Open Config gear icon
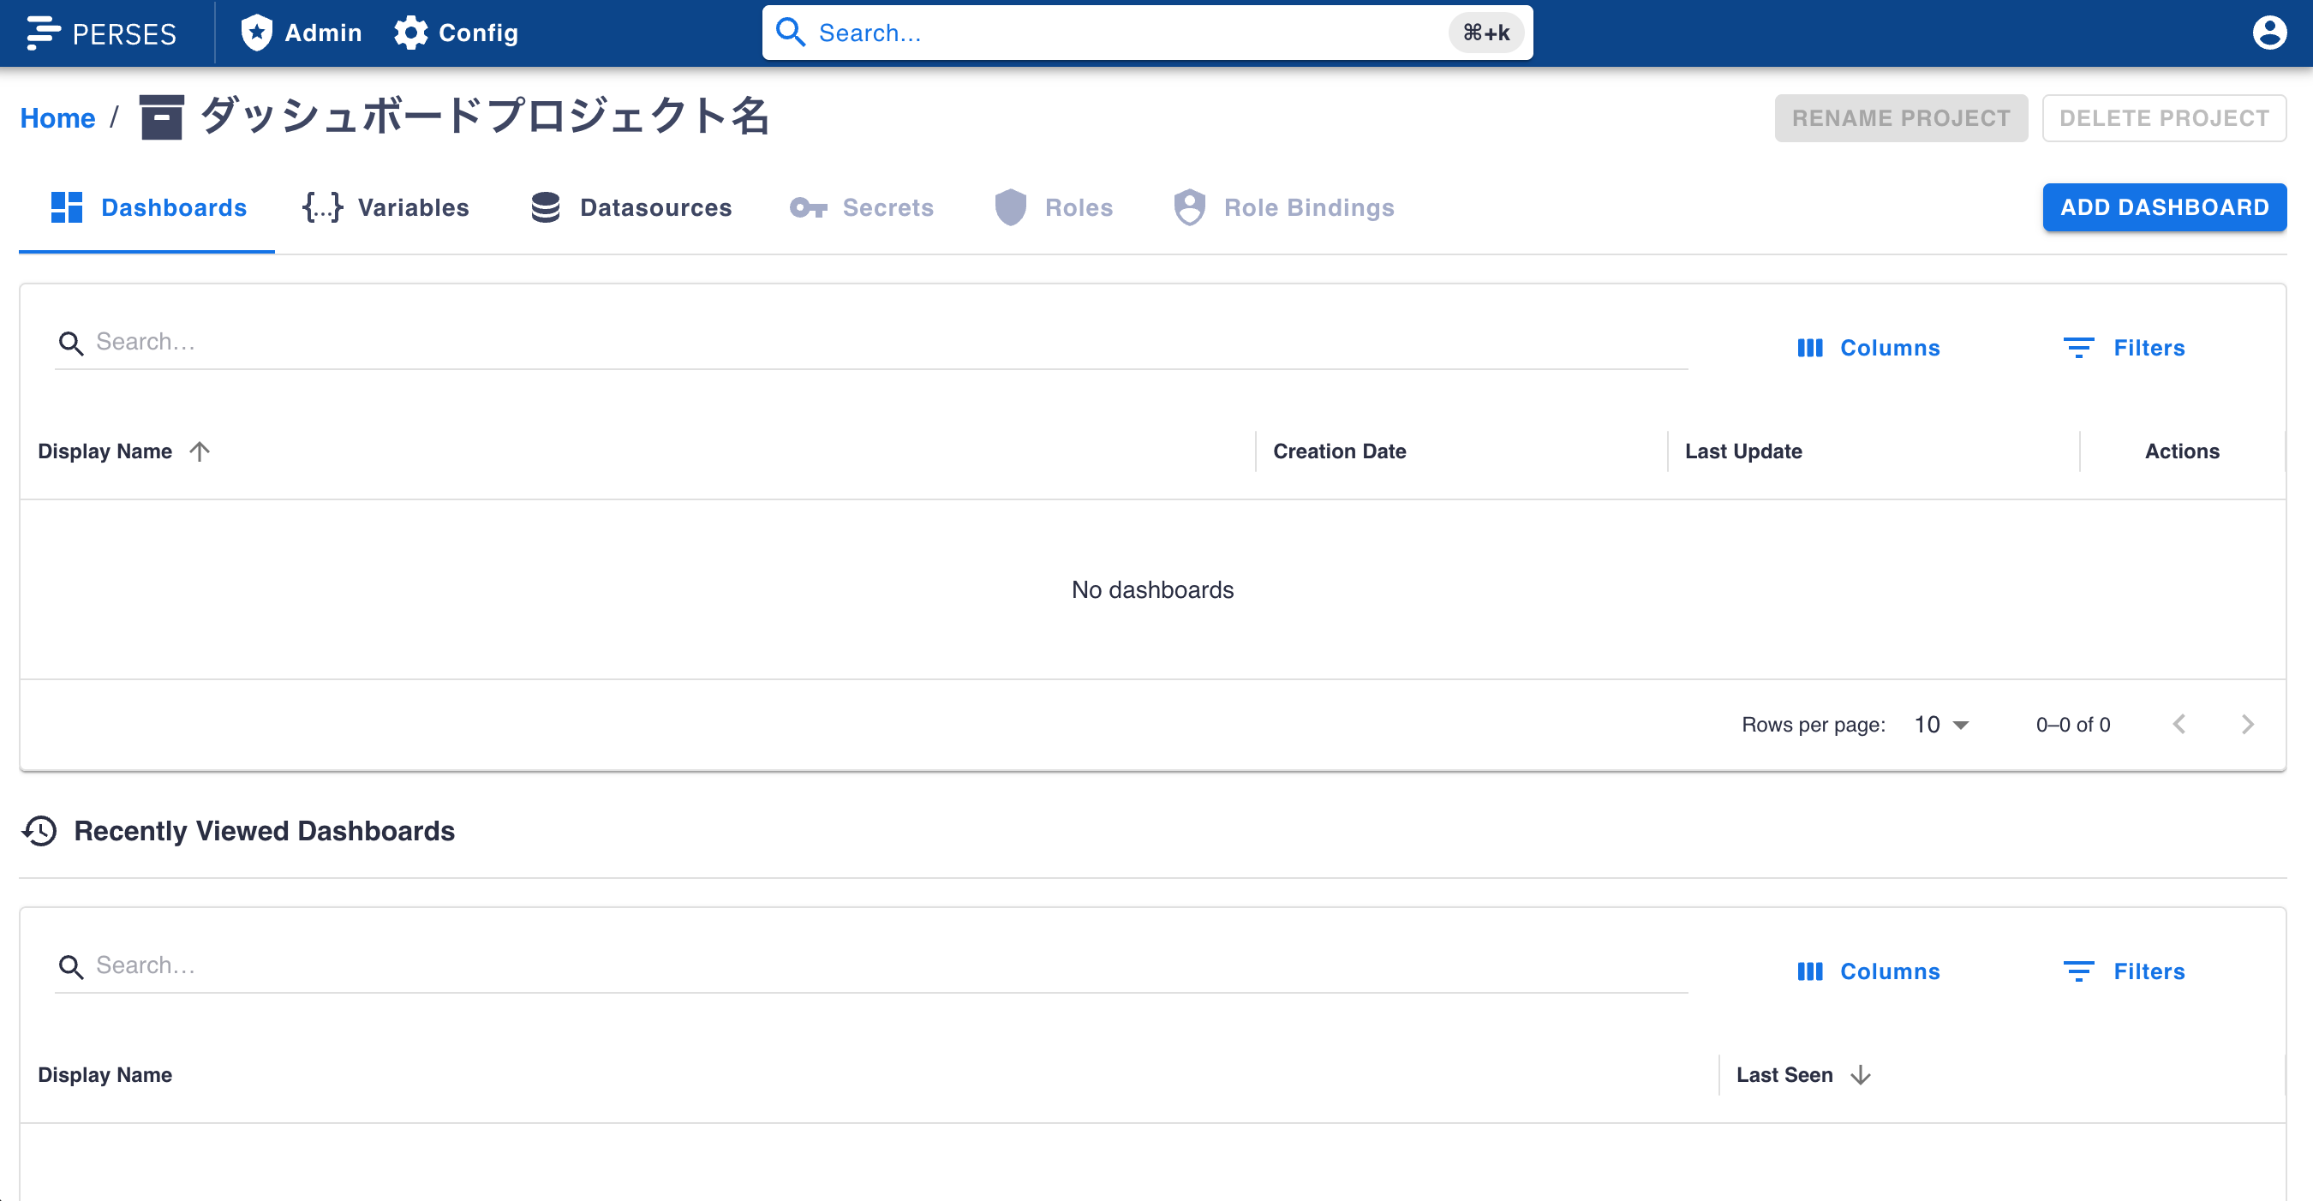2313x1201 pixels. pyautogui.click(x=411, y=33)
